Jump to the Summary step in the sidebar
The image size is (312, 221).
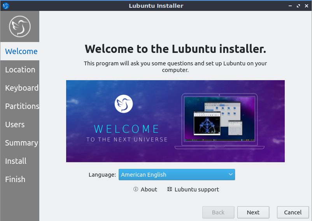(21, 143)
